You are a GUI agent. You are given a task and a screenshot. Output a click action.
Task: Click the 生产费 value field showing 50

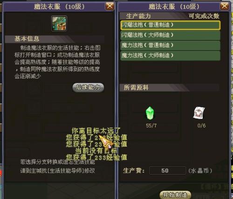tap(168, 171)
